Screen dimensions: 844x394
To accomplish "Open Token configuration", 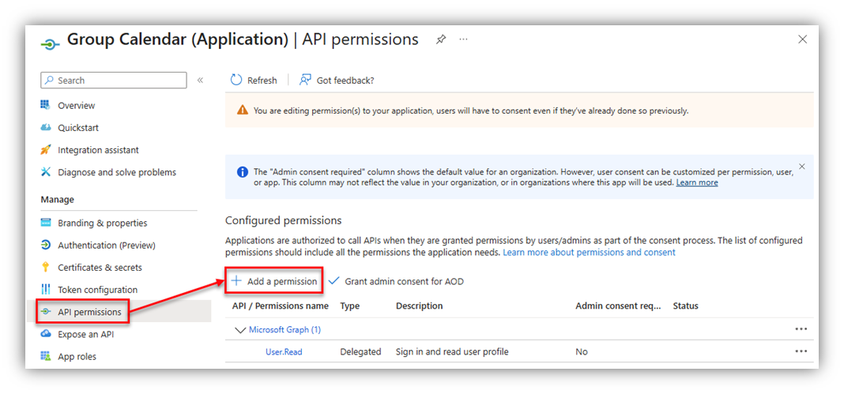I will pos(97,290).
